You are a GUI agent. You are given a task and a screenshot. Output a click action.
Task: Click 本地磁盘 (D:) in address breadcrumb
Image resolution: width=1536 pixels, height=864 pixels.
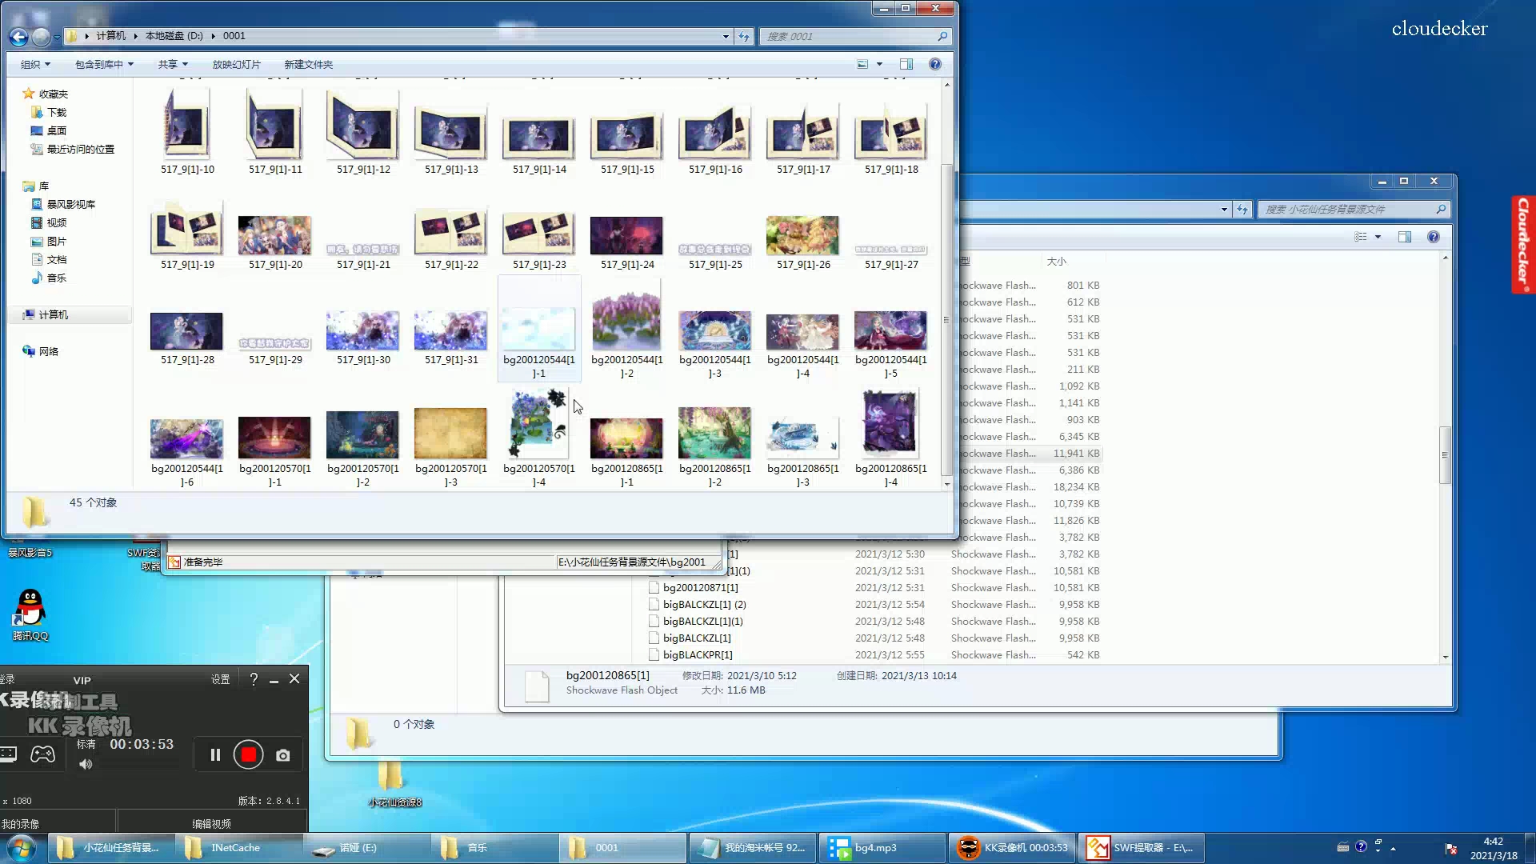[x=174, y=36]
